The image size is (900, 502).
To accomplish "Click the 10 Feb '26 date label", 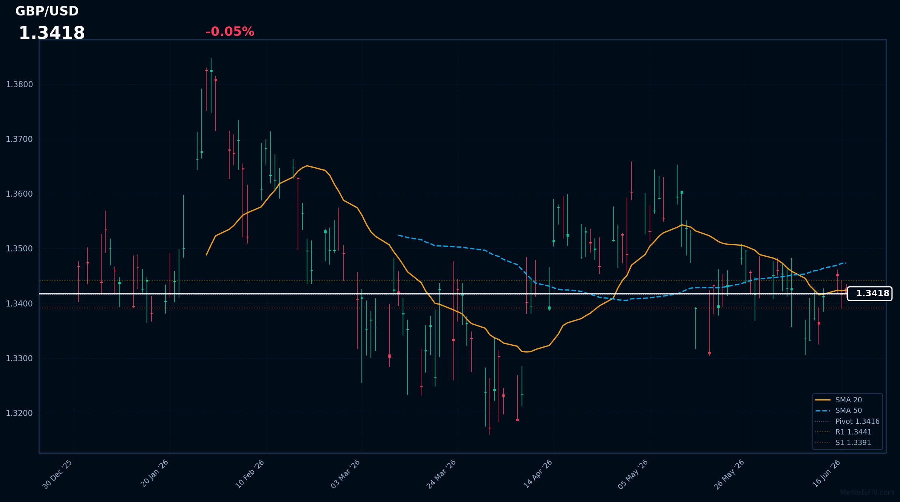I will pyautogui.click(x=250, y=474).
